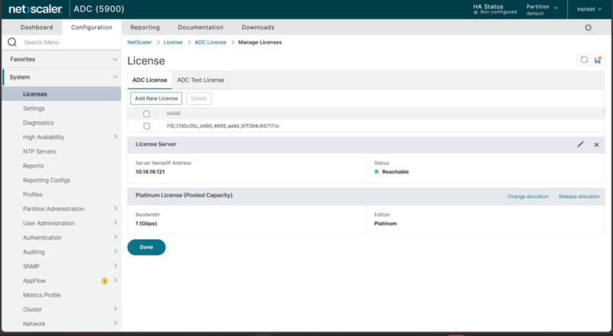Expand Auditing submenu arrow
Viewport: 613px width, 336px height.
click(116, 251)
